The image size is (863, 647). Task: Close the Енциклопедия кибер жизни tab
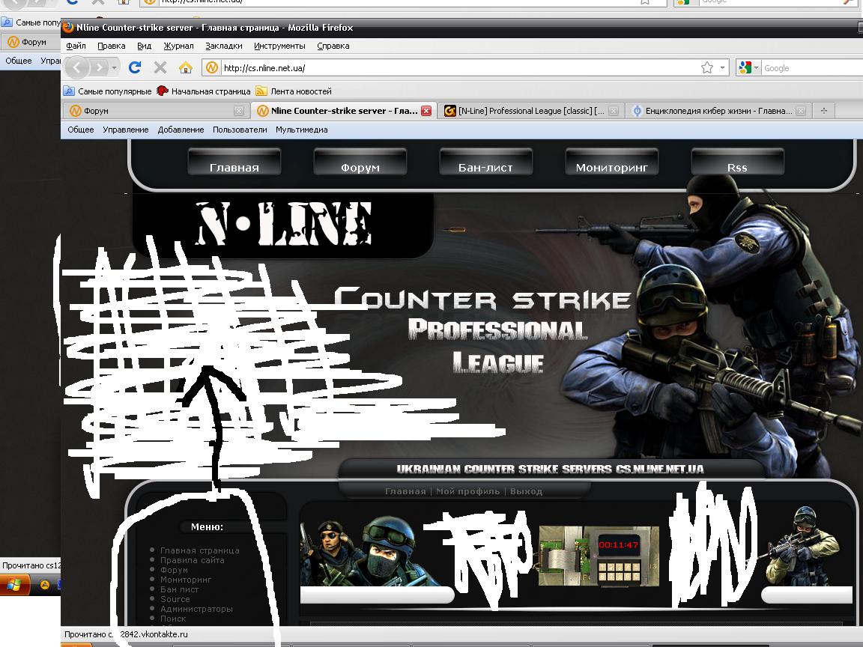pyautogui.click(x=801, y=111)
